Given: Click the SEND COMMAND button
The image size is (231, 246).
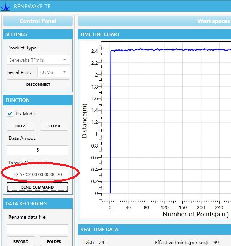Looking at the screenshot, I should [37, 187].
